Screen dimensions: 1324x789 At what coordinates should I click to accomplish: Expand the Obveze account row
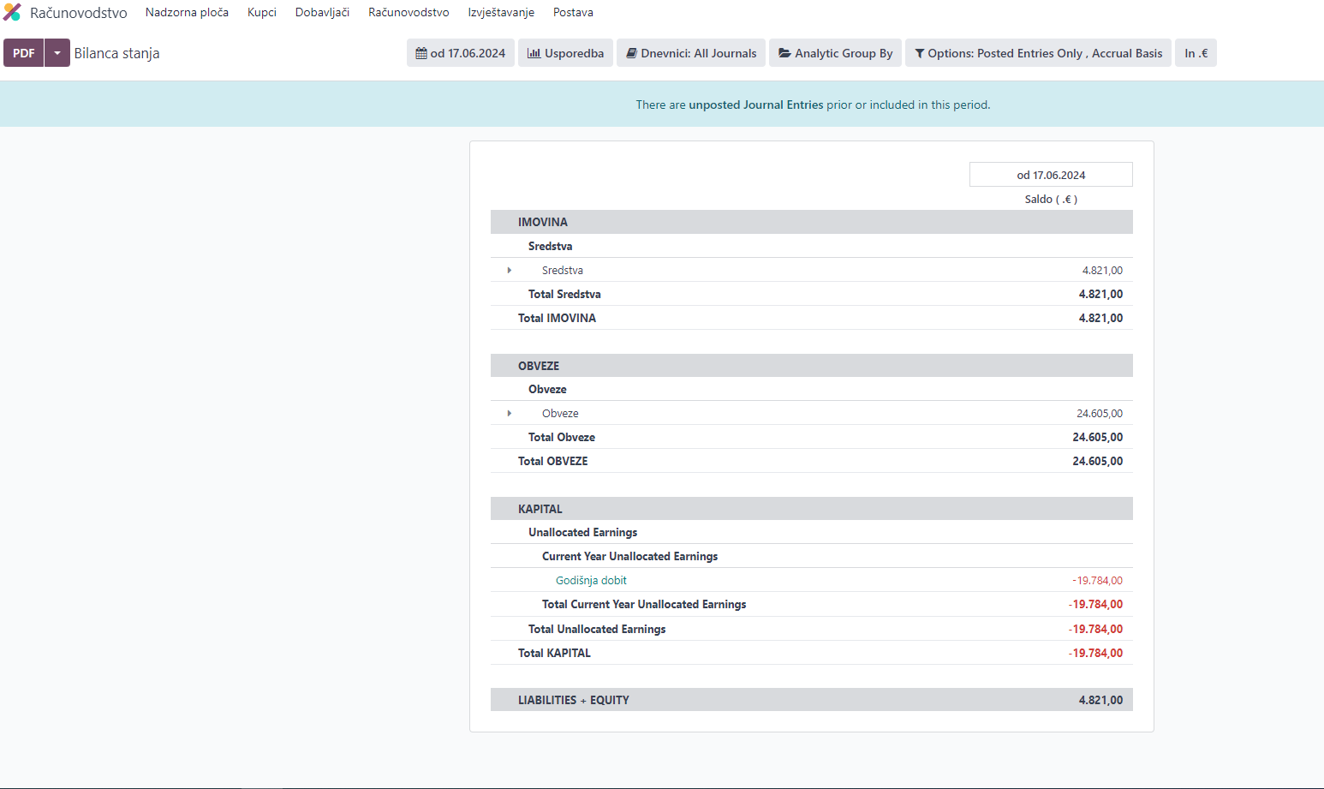(510, 414)
